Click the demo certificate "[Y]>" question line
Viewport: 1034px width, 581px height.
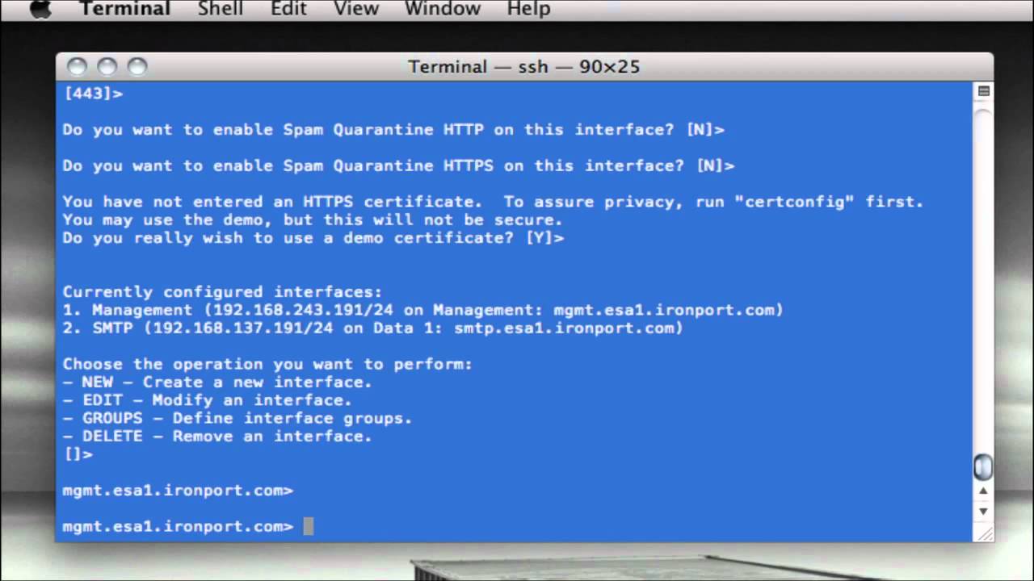click(x=313, y=238)
